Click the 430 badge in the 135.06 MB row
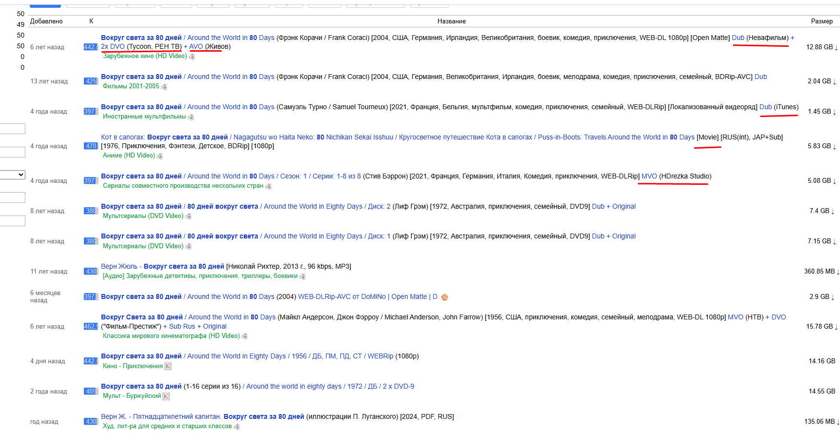 pyautogui.click(x=91, y=422)
